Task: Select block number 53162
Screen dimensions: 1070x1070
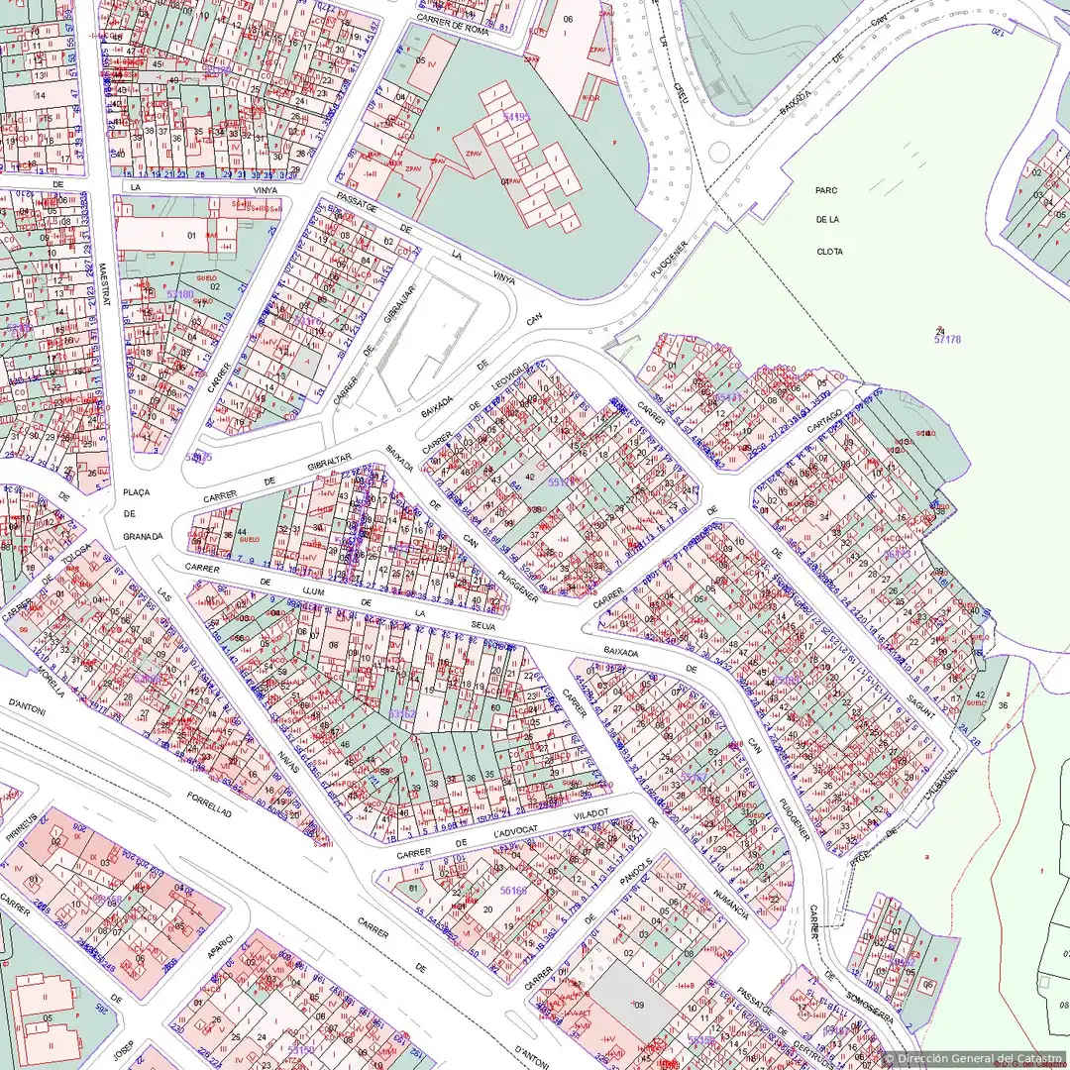Action: click(x=402, y=713)
